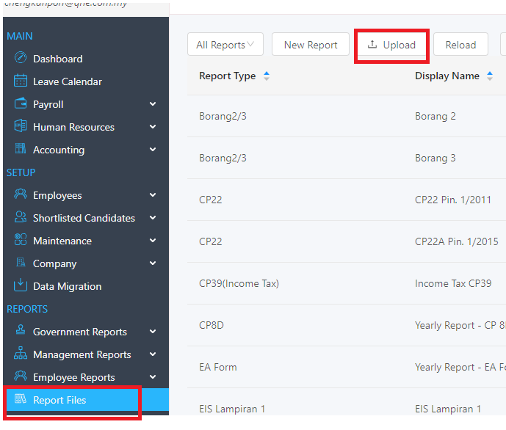Viewport: 506px width, 430px height.
Task: Select the CP8D report type
Action: [212, 325]
